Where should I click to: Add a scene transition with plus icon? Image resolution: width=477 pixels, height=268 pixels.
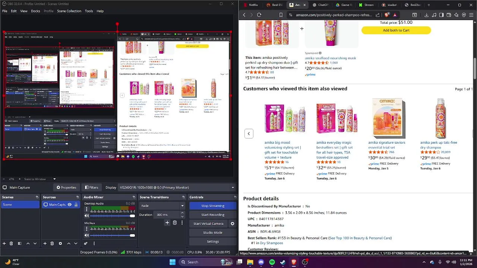(167, 223)
